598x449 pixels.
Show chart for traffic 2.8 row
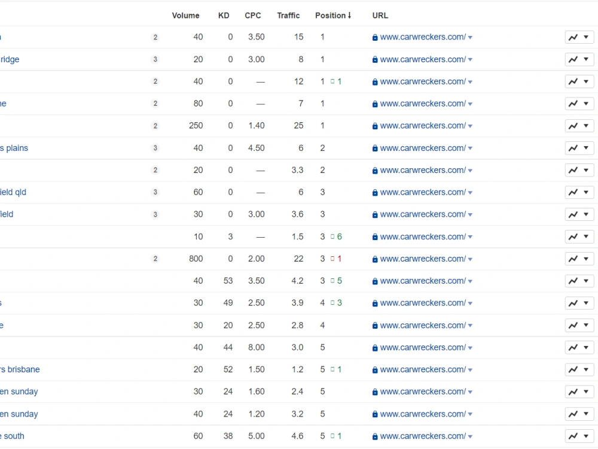(x=573, y=325)
